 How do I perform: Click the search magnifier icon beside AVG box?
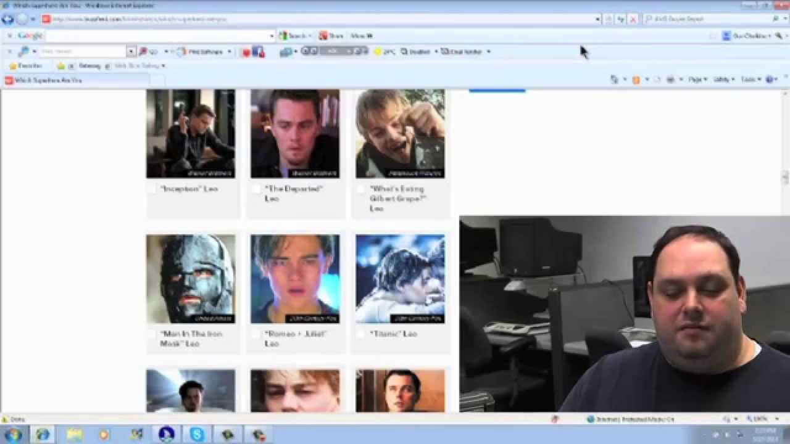click(776, 19)
